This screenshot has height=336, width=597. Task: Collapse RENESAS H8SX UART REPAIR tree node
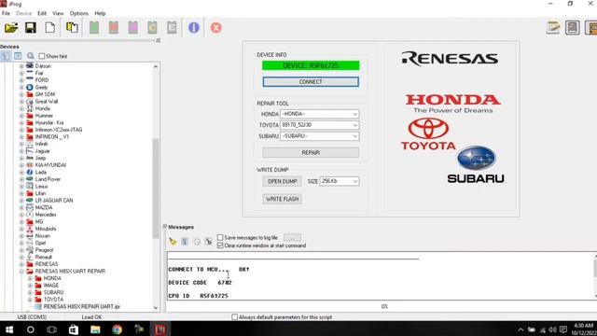pos(21,272)
